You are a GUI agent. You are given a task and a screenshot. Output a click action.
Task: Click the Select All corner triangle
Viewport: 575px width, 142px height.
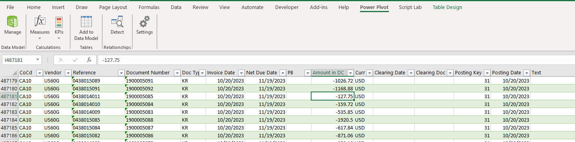[x=14, y=73]
